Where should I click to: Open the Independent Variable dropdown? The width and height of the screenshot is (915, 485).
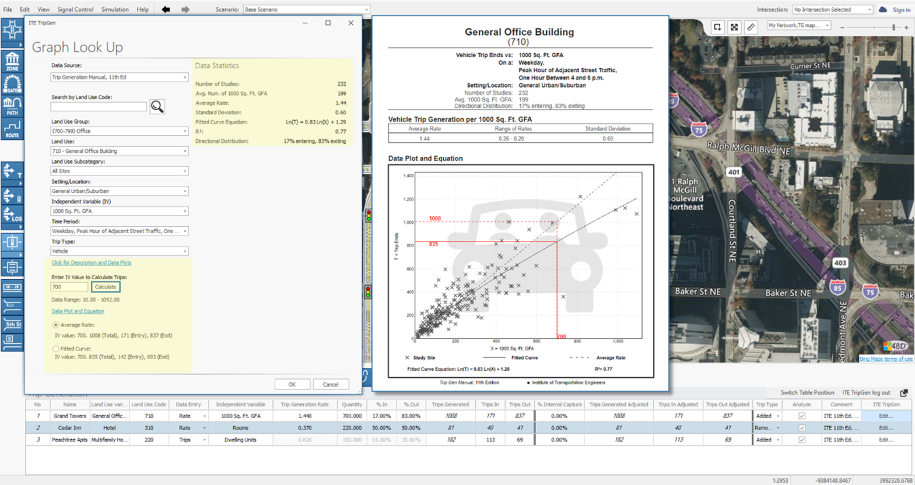pyautogui.click(x=119, y=211)
